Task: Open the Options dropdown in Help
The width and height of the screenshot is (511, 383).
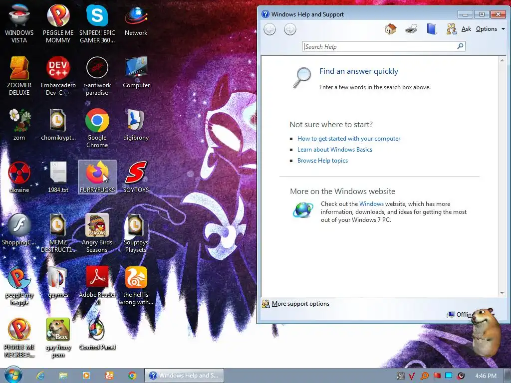Action: pos(490,29)
